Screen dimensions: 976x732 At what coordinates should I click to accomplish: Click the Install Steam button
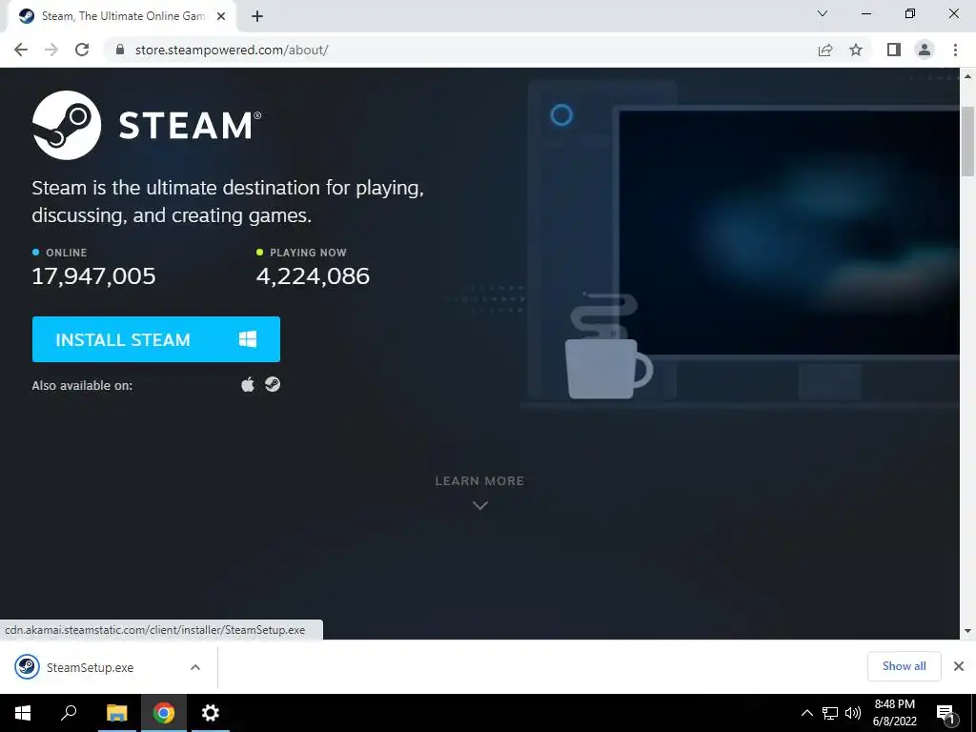click(156, 339)
